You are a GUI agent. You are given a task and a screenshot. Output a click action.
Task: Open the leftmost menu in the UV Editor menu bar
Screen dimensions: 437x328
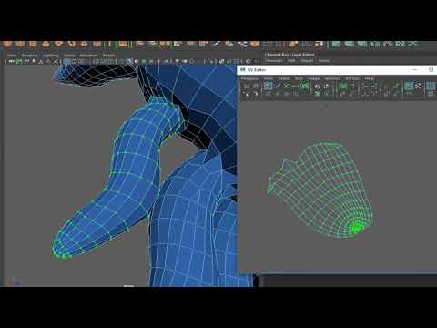click(x=249, y=78)
